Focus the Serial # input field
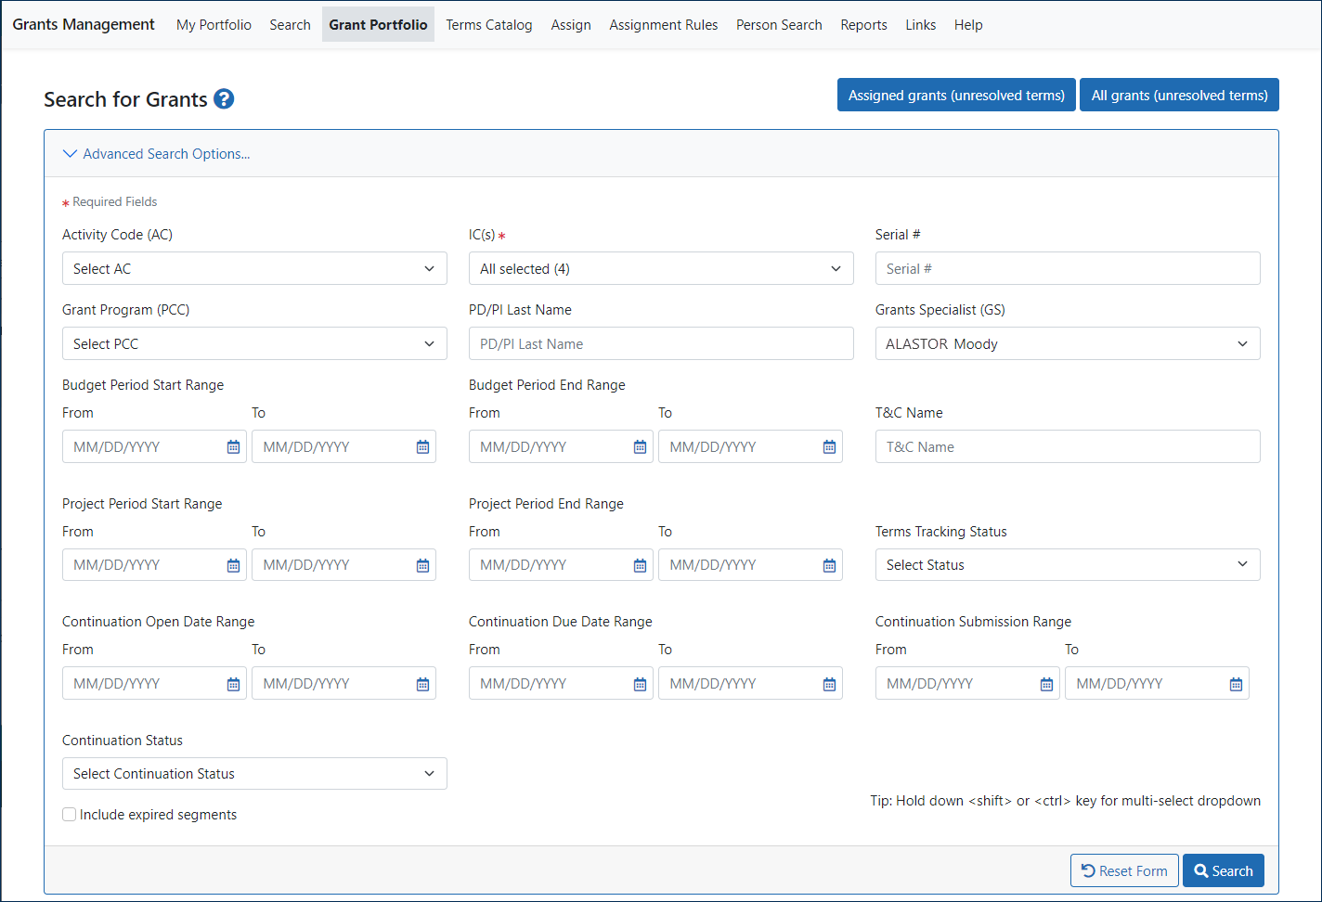The height and width of the screenshot is (902, 1322). 1068,268
